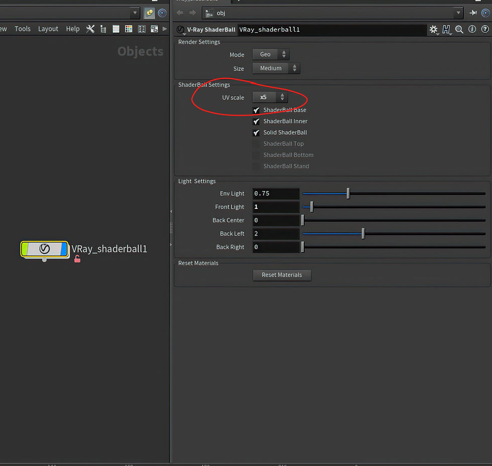492x466 pixels.
Task: Search parameters with magnifier icon
Action: [459, 30]
